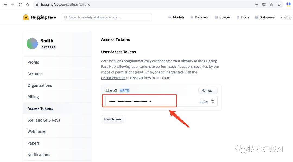Click the saved passwords key icon

256,5
